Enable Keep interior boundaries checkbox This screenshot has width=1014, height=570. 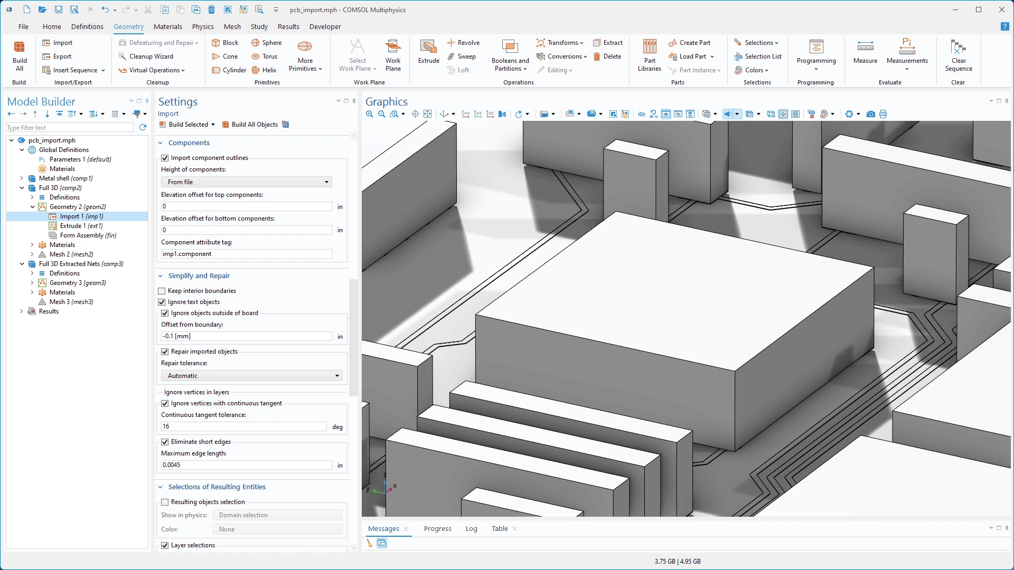[x=162, y=291]
